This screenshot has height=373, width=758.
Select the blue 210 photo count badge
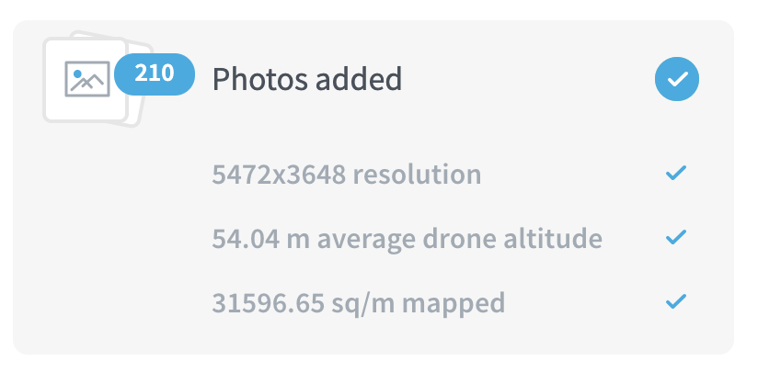click(x=155, y=73)
